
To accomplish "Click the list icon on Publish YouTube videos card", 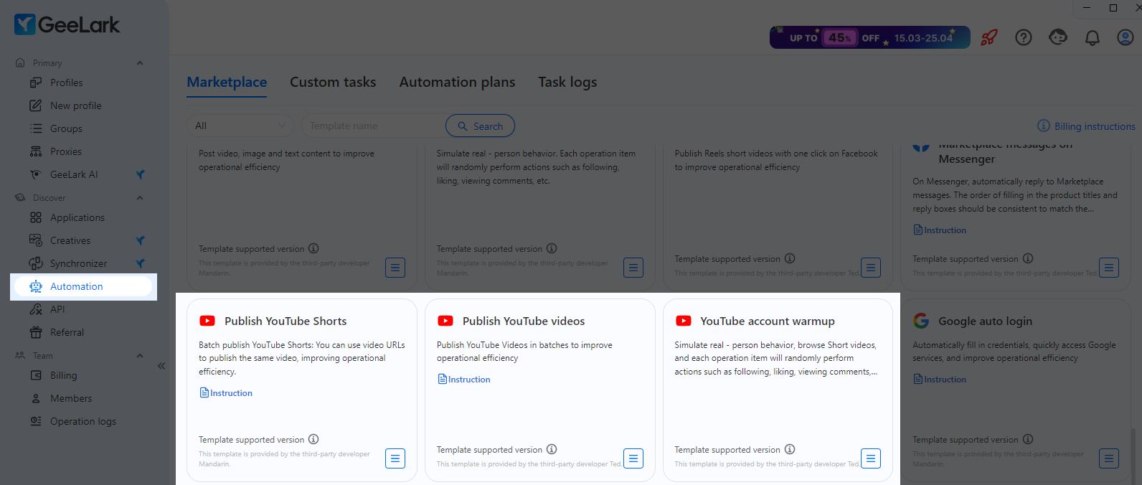I will pyautogui.click(x=633, y=458).
